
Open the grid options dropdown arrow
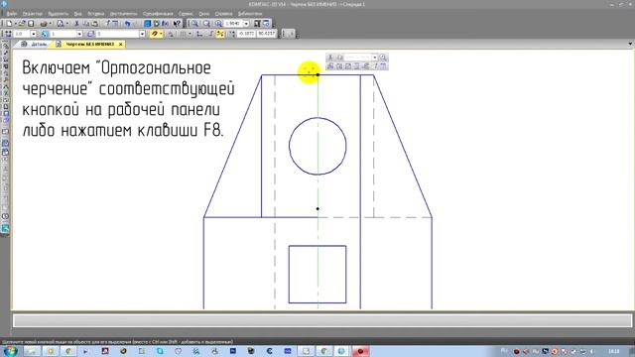pyautogui.click(x=190, y=34)
